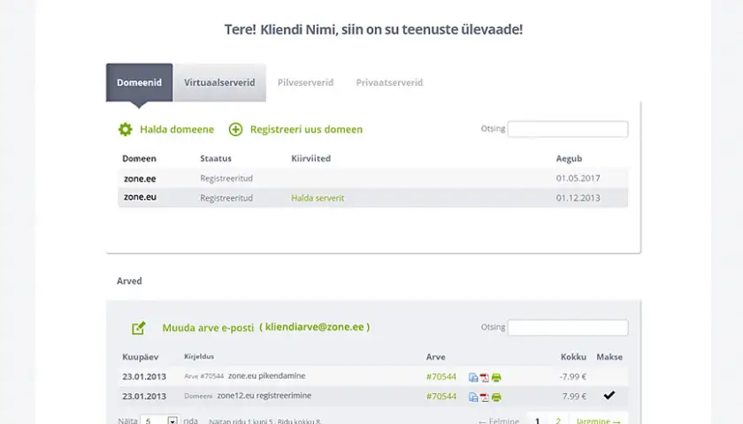Open invoice #70544 in registreerimine row
The image size is (743, 424).
441,397
